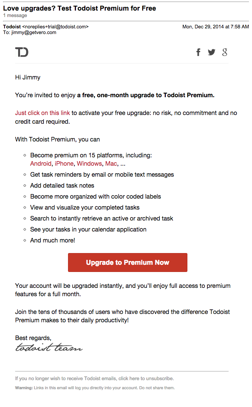
Task: Click the handwritten todoist team signature
Action: [49, 347]
